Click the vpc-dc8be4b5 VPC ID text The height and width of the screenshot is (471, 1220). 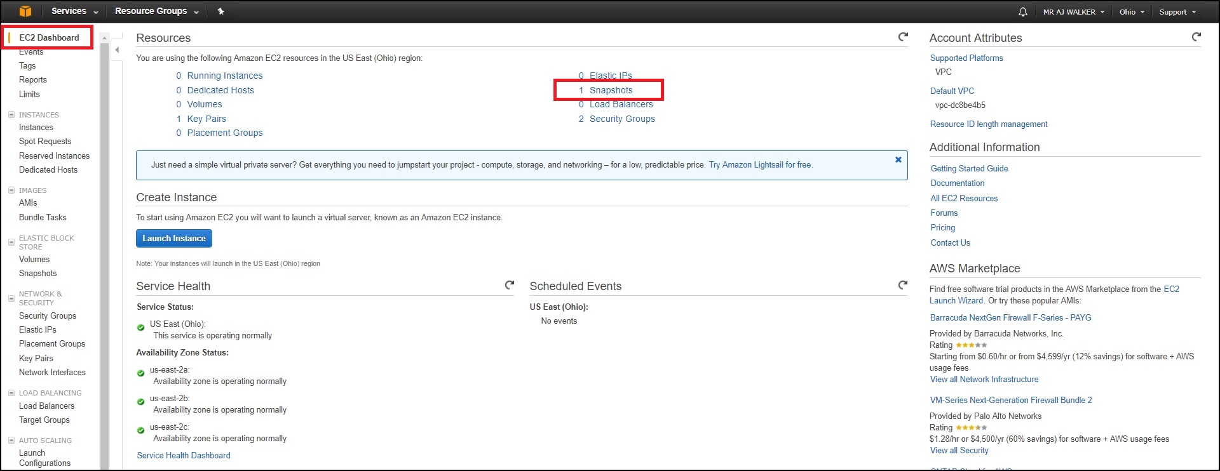(960, 105)
